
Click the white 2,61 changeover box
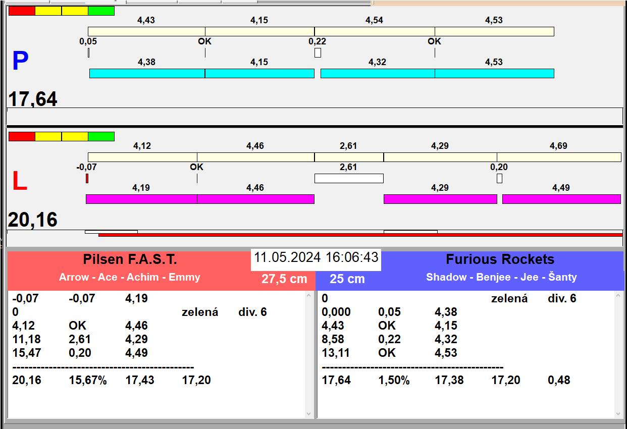349,178
